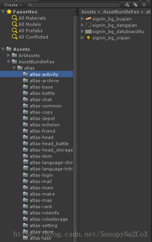
Task: Click the atlas-copy folder icon
Action: click(x=25, y=112)
